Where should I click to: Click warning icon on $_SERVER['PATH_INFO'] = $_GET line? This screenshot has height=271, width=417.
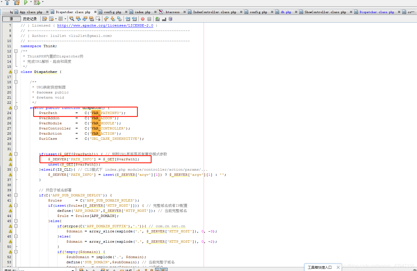point(10,159)
